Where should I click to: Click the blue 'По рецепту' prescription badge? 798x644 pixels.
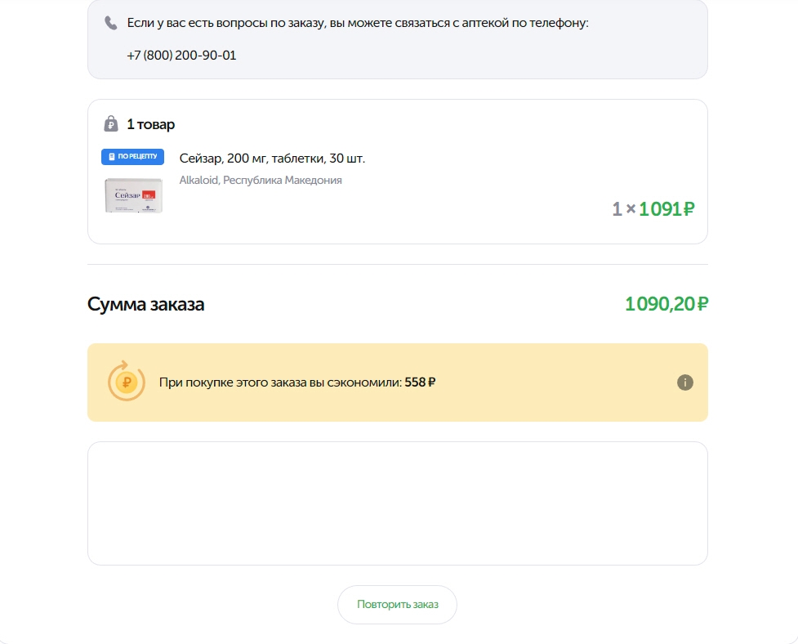pos(133,156)
